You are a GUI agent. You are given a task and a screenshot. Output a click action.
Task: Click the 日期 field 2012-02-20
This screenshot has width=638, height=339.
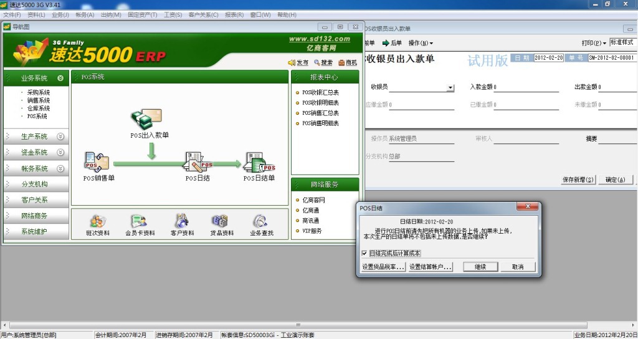click(x=548, y=58)
